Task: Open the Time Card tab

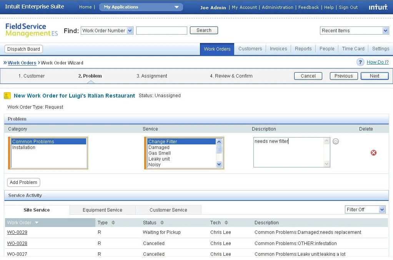Action: 353,49
